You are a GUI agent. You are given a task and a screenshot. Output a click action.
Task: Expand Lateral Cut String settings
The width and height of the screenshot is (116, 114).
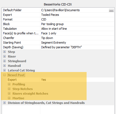click(x=4, y=70)
